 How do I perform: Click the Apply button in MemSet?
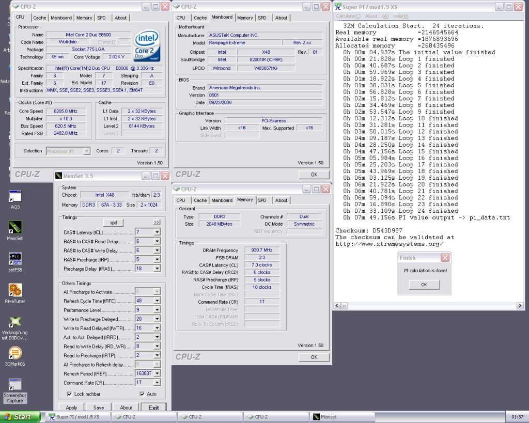(71, 408)
